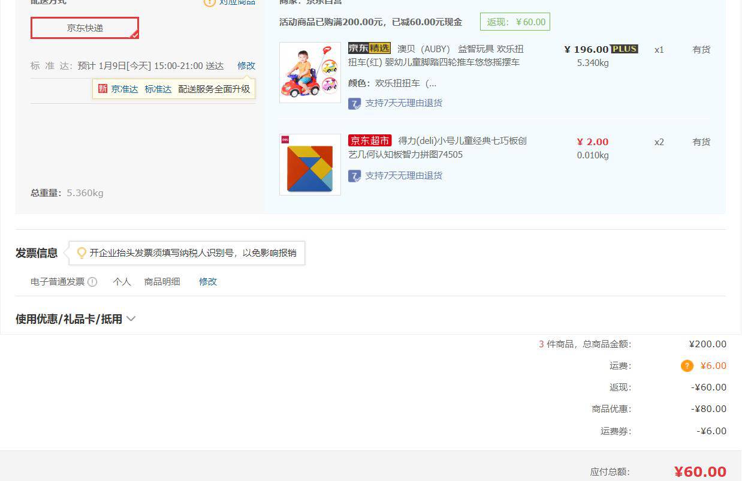Click 7-day return icon for AUBY car
Screen dimensions: 742x481
(355, 103)
